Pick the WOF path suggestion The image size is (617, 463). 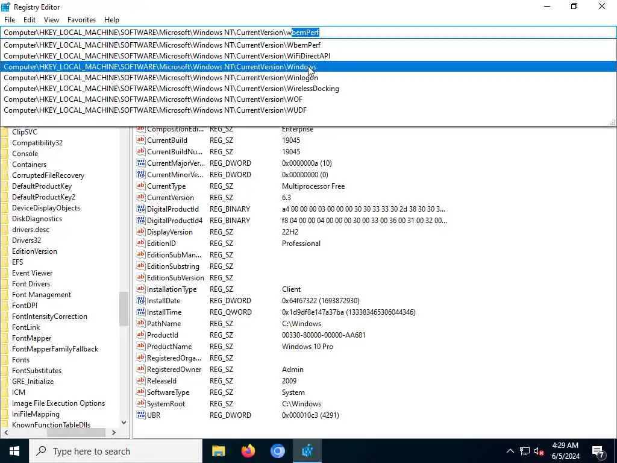308,99
